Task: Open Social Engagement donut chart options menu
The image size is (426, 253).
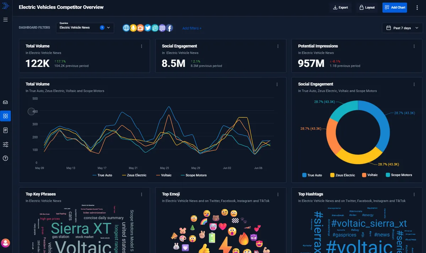Action: pyautogui.click(x=414, y=84)
